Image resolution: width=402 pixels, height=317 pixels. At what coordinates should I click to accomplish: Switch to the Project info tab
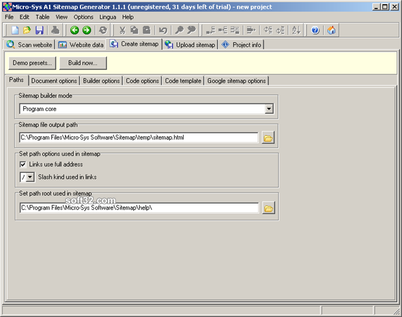click(x=241, y=44)
